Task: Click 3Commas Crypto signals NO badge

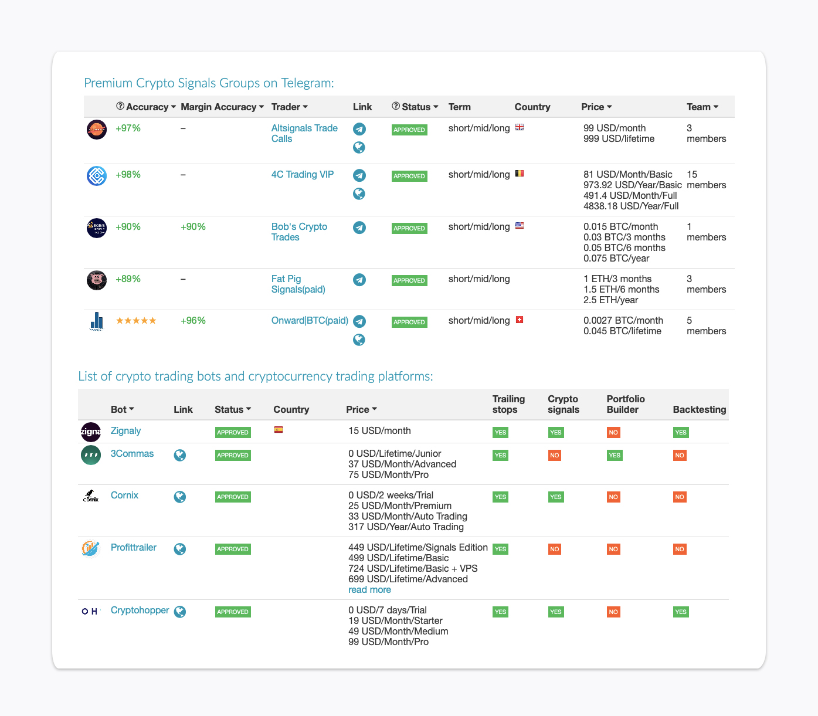Action: coord(555,455)
